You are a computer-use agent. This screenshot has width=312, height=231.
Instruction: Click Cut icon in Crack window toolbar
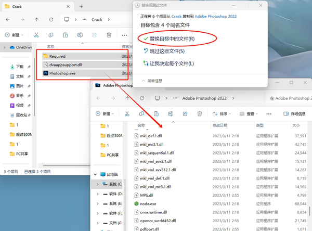click(36, 35)
